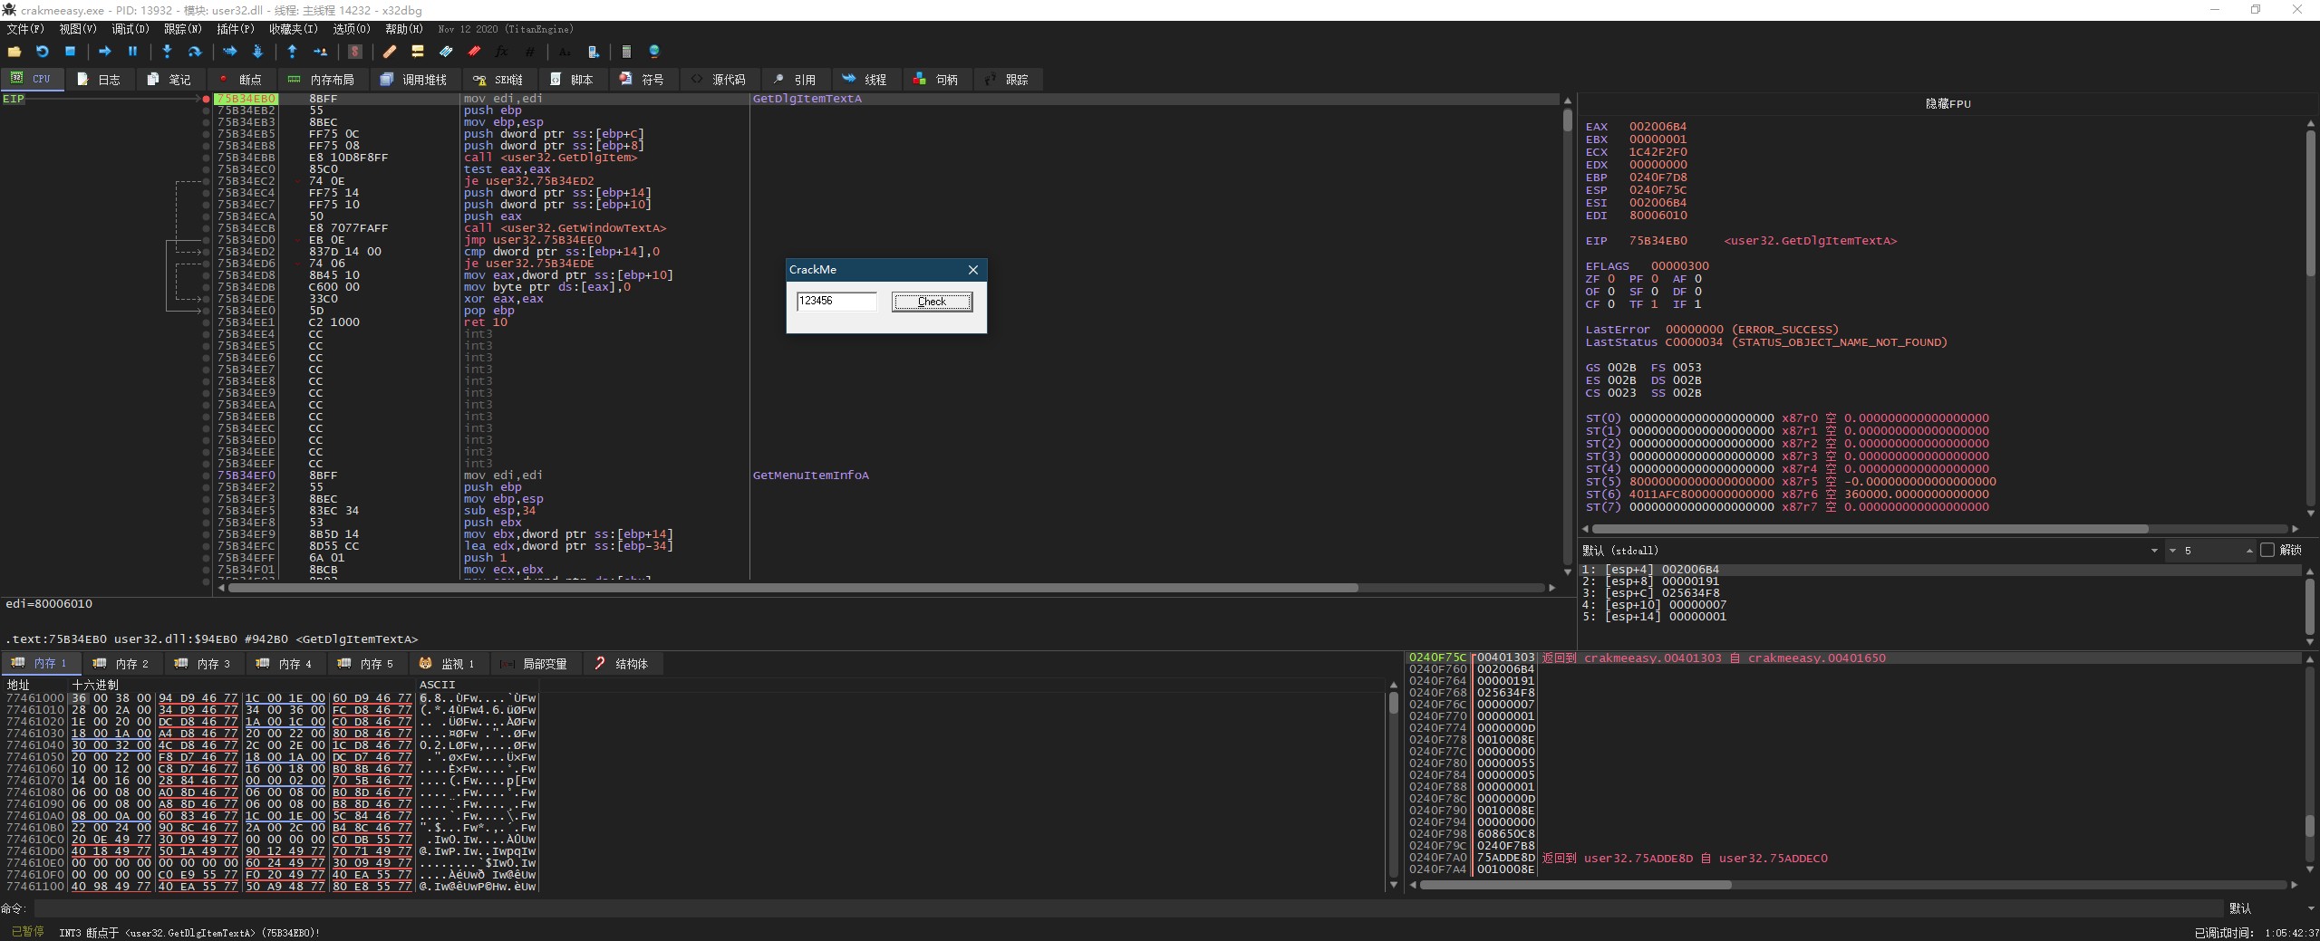Increase the argument count spinner value
This screenshot has height=941, width=2320.
2249,548
